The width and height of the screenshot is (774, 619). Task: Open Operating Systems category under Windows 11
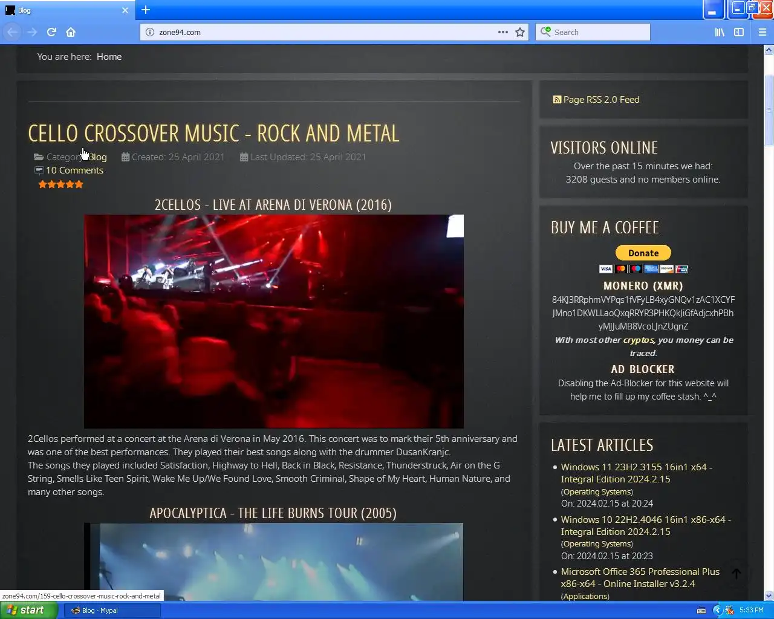pyautogui.click(x=597, y=492)
